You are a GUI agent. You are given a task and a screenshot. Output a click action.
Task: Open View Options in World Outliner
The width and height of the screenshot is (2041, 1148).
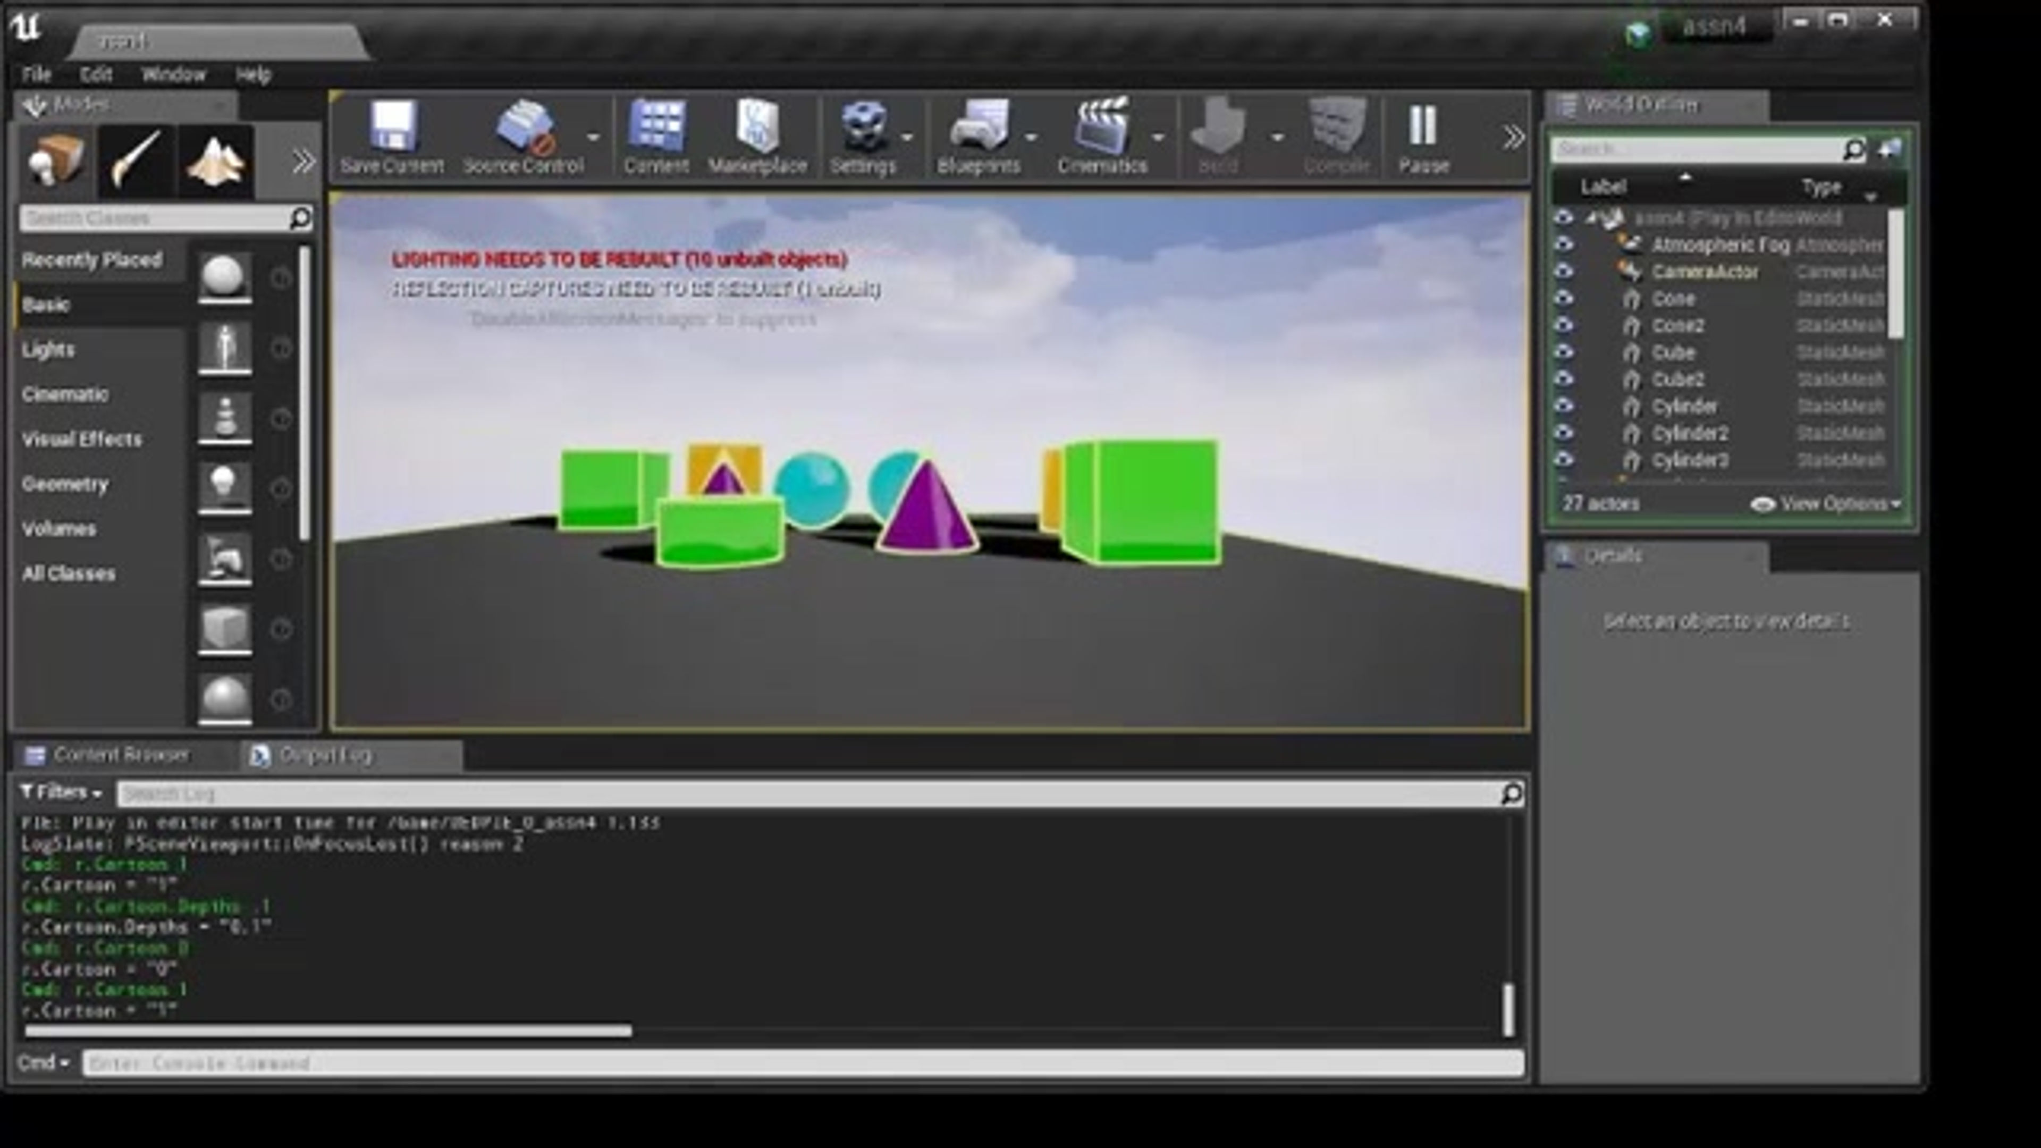tap(1826, 504)
